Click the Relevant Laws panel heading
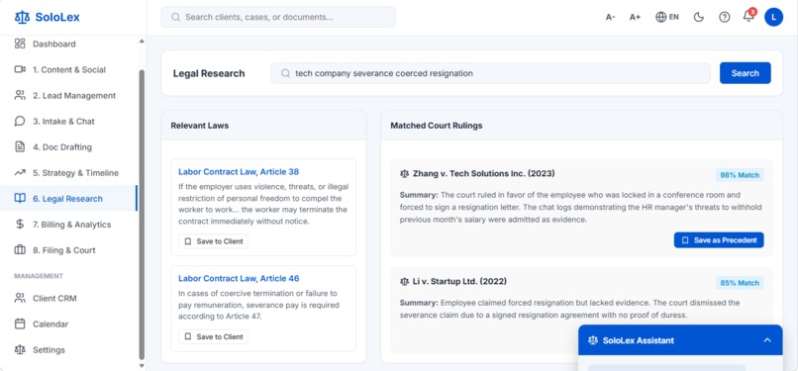This screenshot has width=798, height=371. tap(200, 126)
